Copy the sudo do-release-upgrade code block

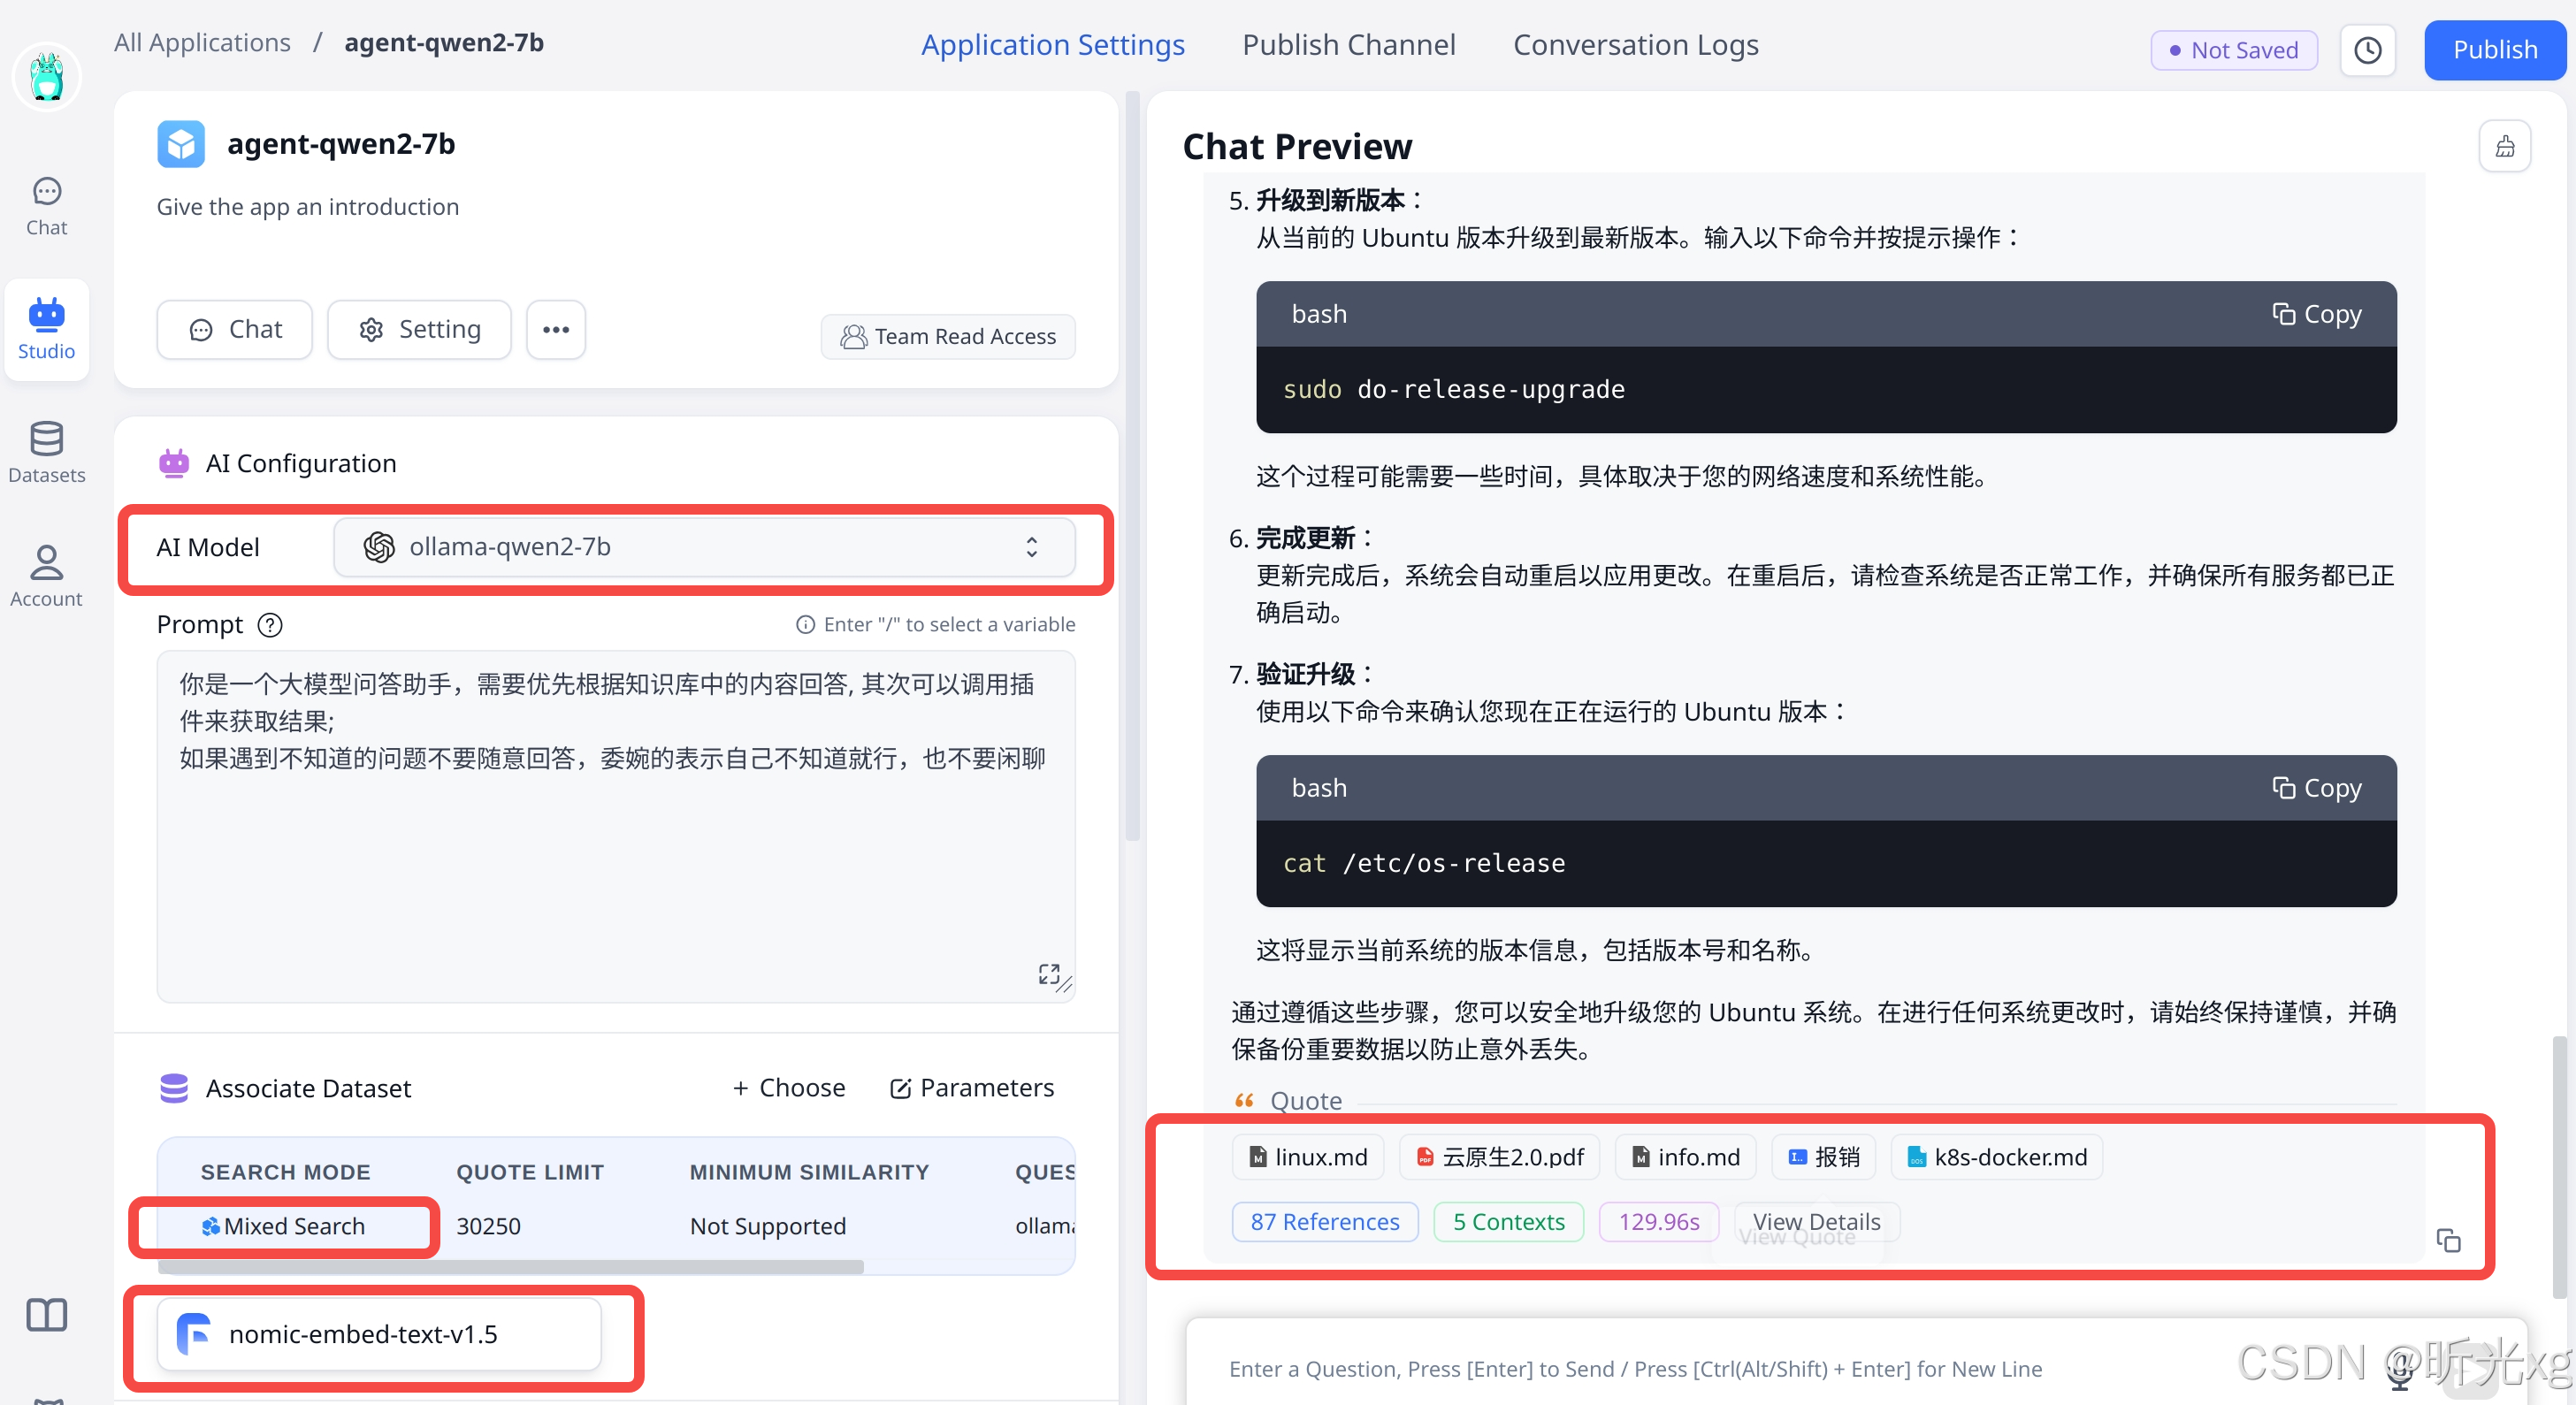[x=2316, y=314]
